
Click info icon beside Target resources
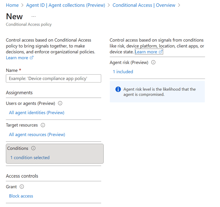(x=43, y=125)
